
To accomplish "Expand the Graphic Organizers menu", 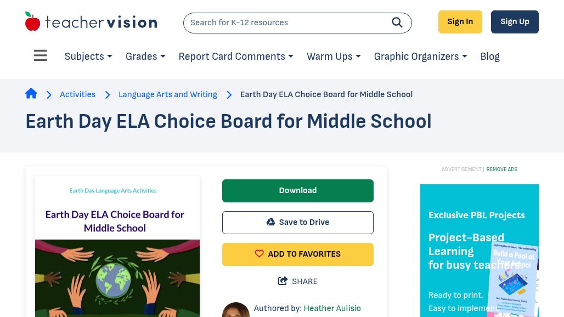I will (x=420, y=56).
